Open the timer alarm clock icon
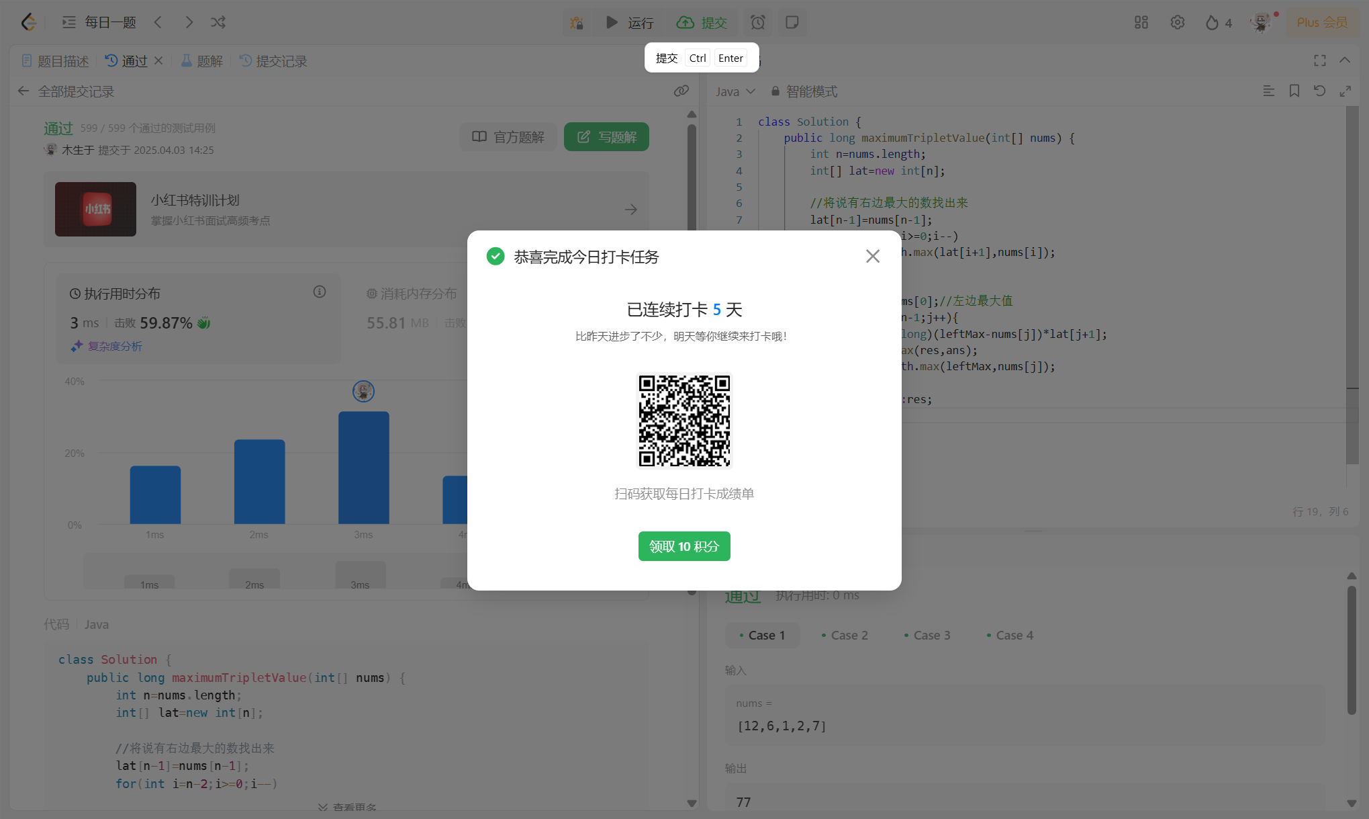The height and width of the screenshot is (819, 1369). 757,22
